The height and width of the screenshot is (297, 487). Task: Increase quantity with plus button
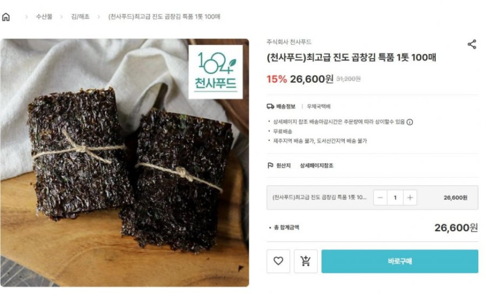click(x=410, y=197)
